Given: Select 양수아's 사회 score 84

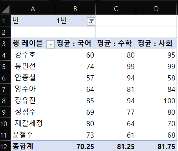Looking at the screenshot, I should [x=156, y=89].
